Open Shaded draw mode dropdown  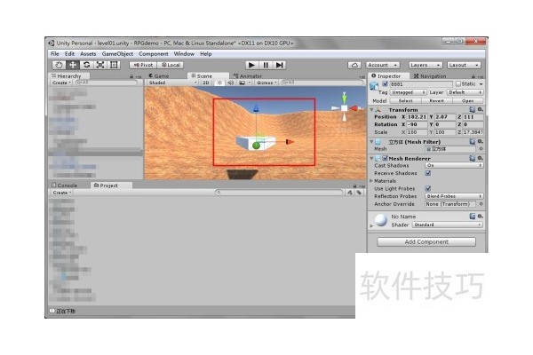point(172,83)
